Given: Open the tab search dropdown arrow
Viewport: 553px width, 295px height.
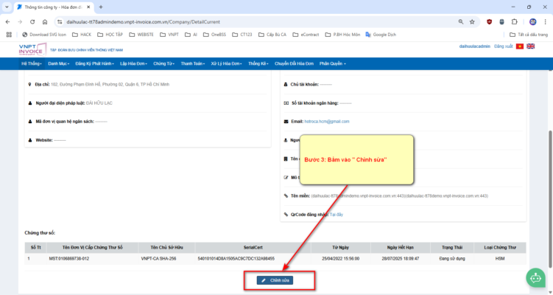Looking at the screenshot, I should pyautogui.click(x=7, y=7).
